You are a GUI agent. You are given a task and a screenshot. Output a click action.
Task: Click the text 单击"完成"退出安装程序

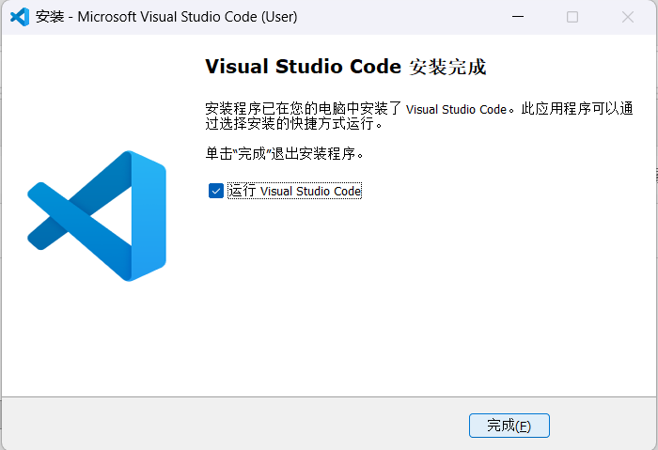[x=284, y=153]
